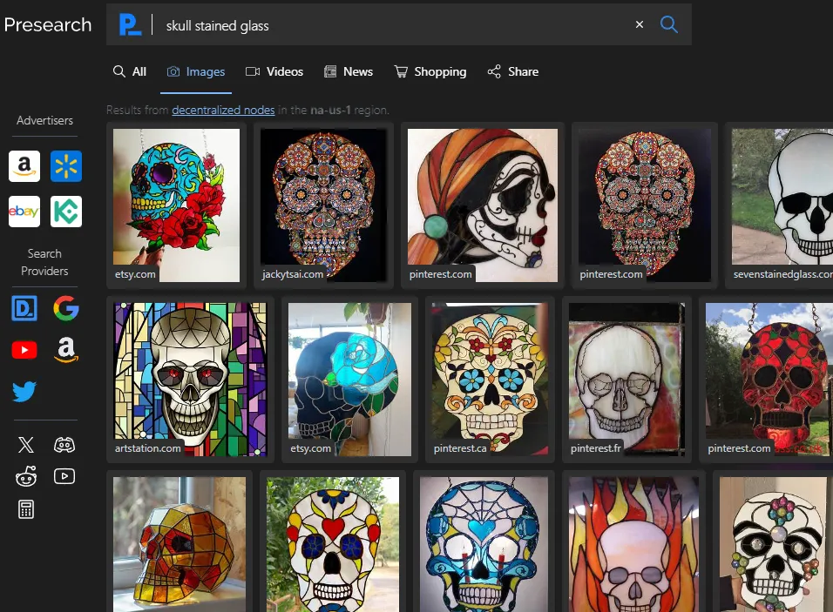Click jackytsai.com source label
The image size is (833, 612).
point(293,274)
